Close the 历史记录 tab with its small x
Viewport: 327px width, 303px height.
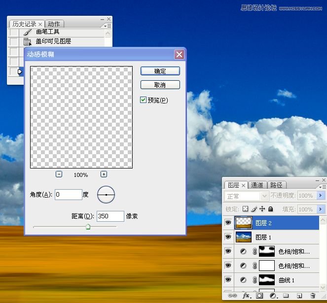coord(40,24)
